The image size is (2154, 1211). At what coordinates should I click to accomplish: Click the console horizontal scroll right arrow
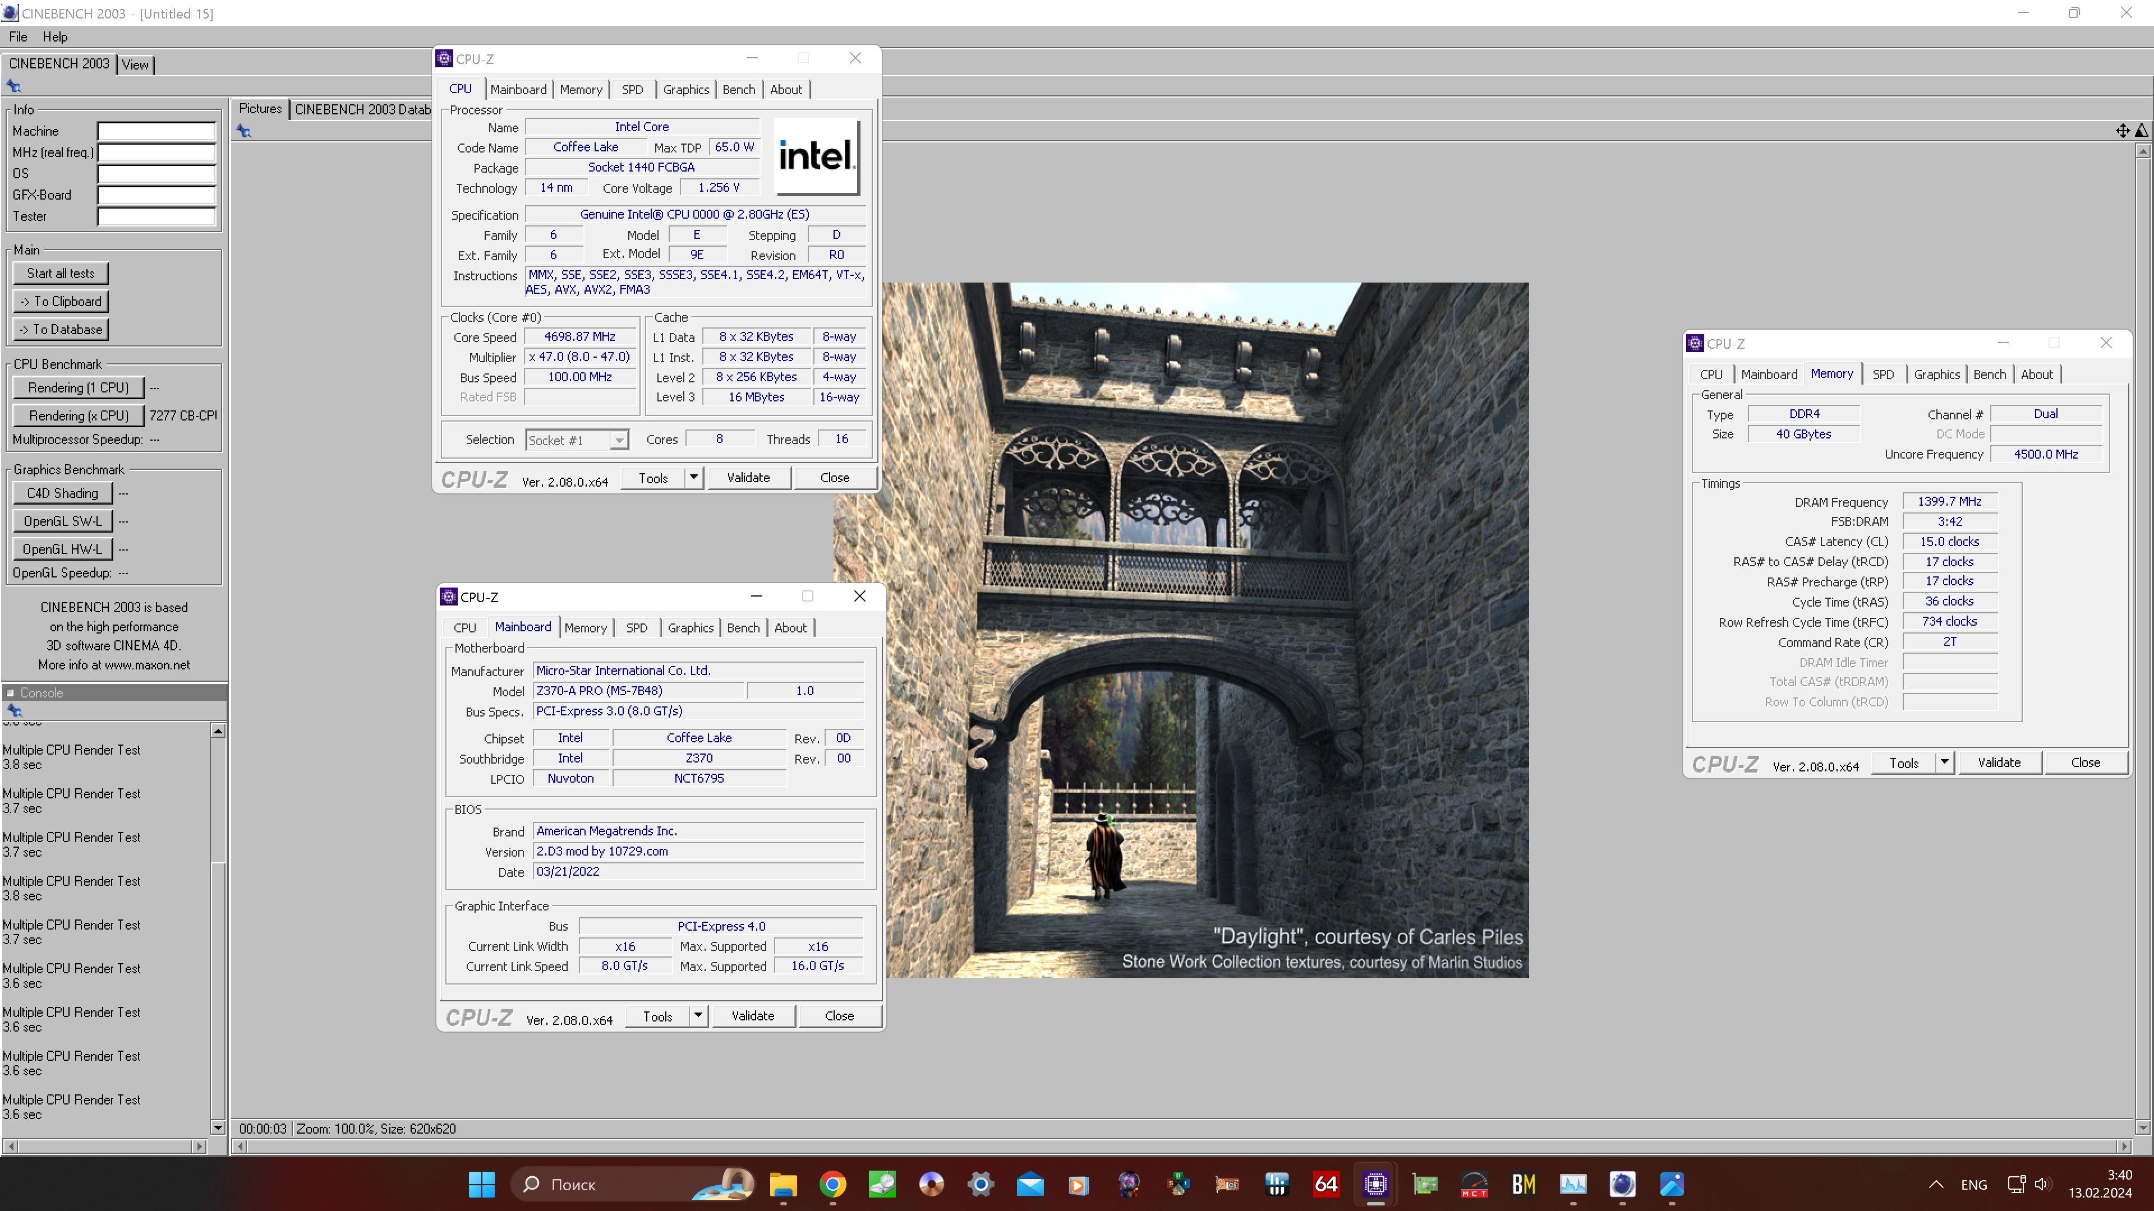click(x=199, y=1146)
